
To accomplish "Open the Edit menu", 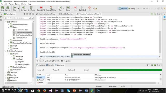I will pos(6,4).
